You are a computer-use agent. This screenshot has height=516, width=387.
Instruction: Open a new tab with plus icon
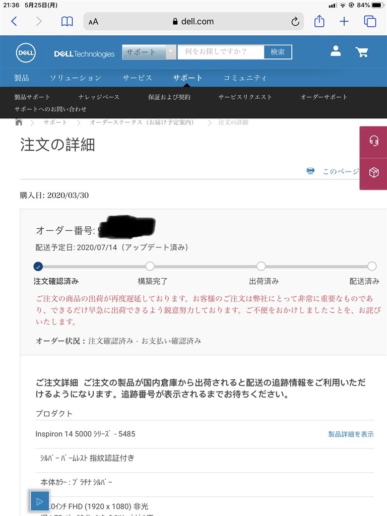click(x=344, y=21)
